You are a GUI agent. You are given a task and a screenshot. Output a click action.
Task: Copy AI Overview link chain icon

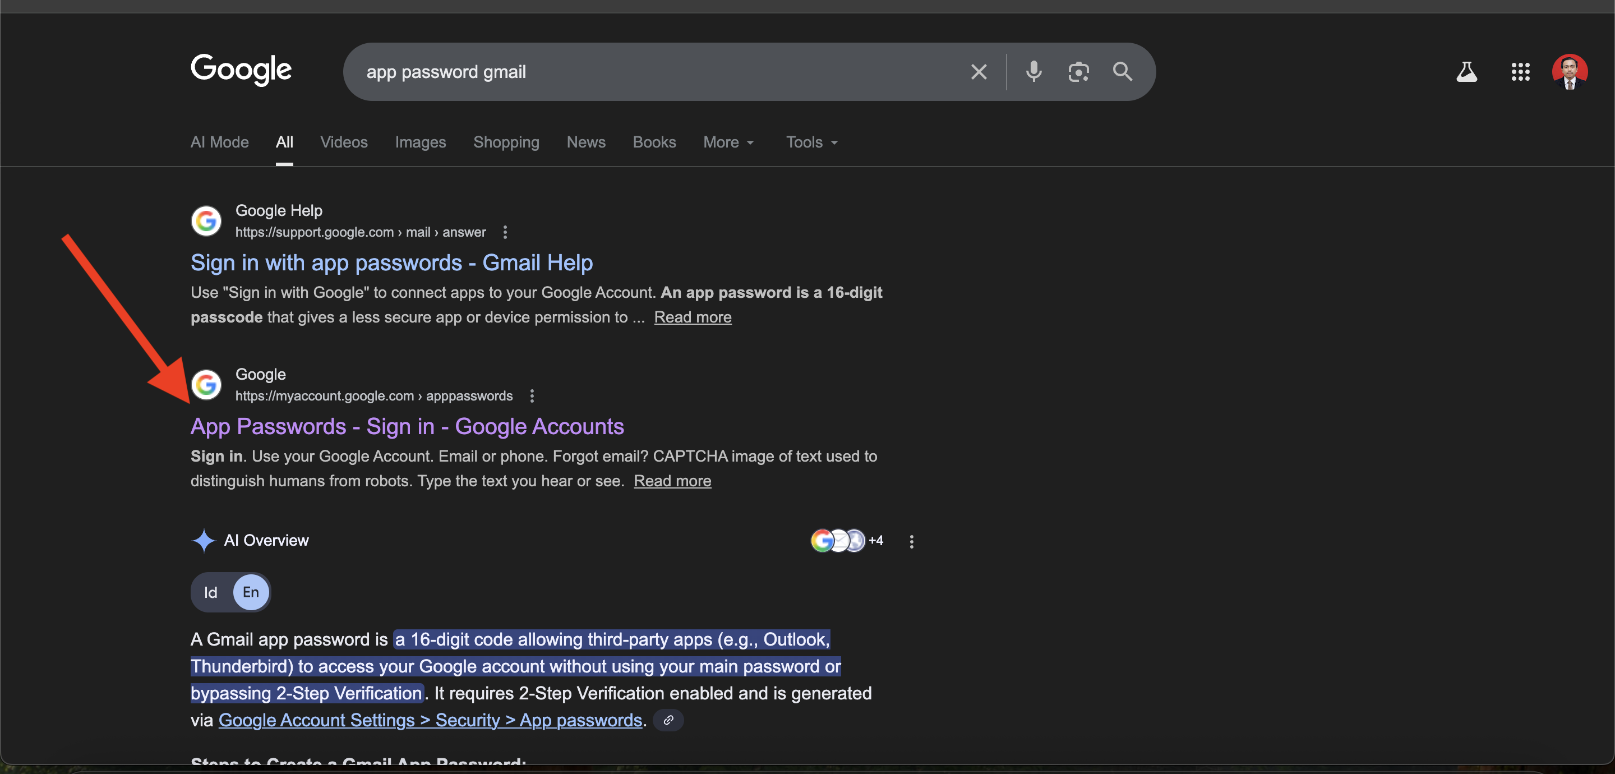[x=668, y=720]
